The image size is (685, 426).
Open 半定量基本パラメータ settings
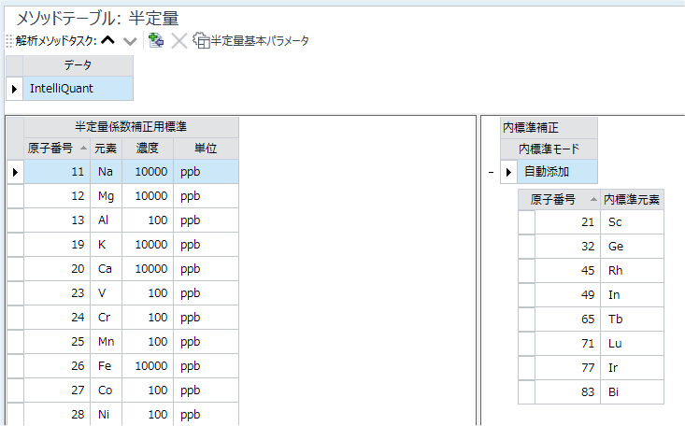(250, 40)
